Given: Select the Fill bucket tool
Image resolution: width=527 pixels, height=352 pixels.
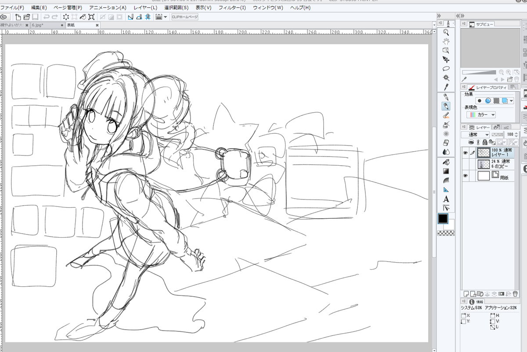Looking at the screenshot, I should click(446, 162).
